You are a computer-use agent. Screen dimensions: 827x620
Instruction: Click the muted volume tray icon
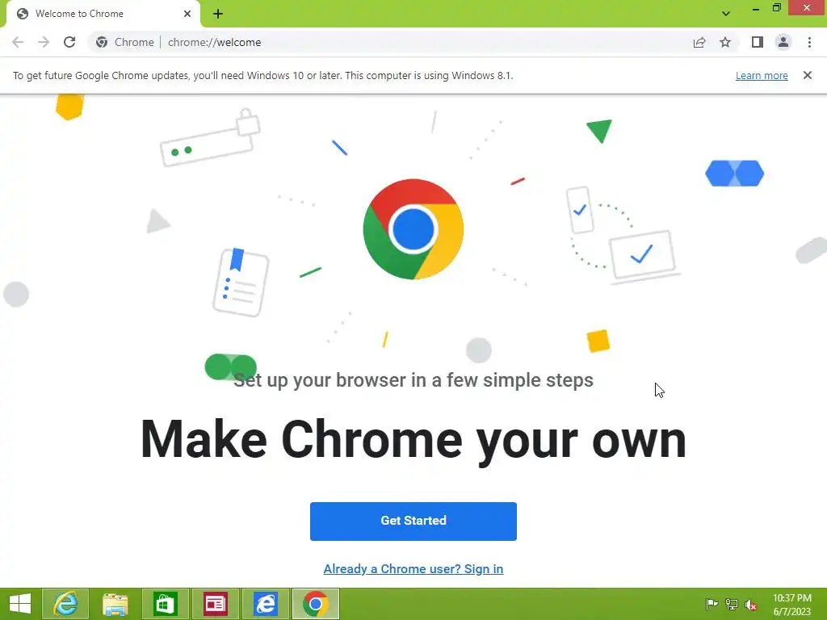(x=751, y=605)
